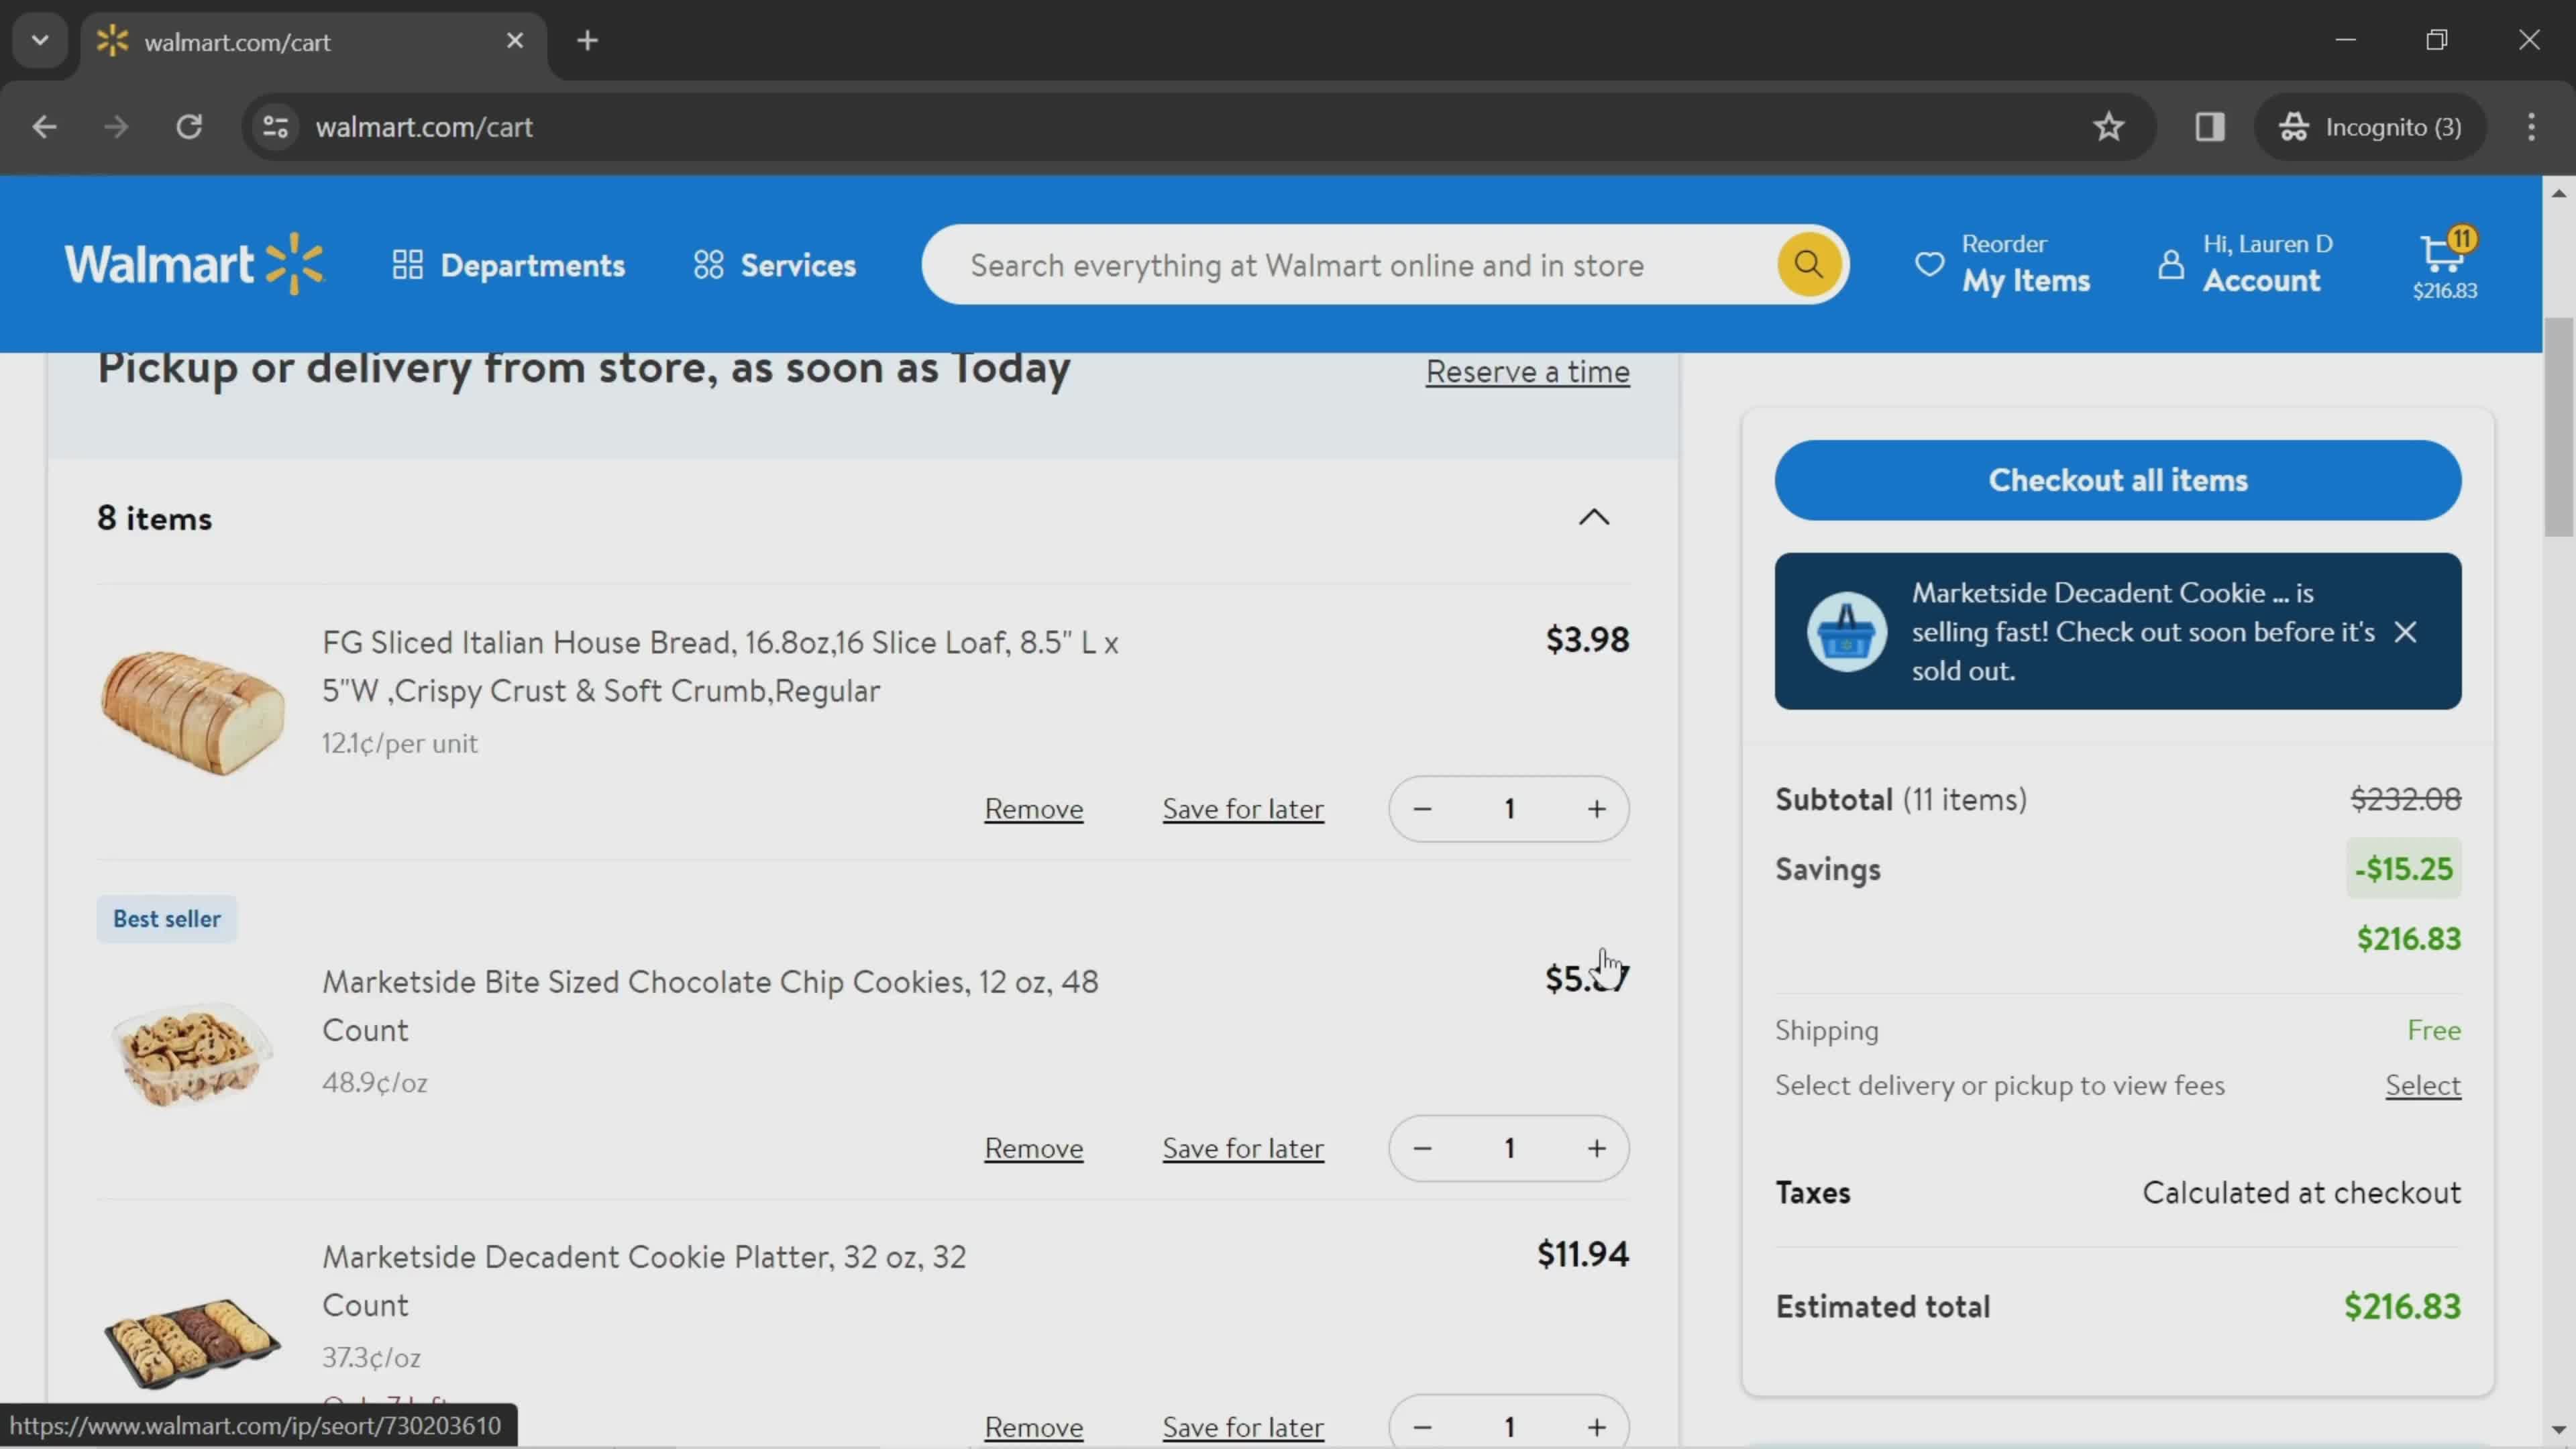Image resolution: width=2576 pixels, height=1449 pixels.
Task: Toggle quantity minus for Italian House Bread
Action: tap(1422, 808)
